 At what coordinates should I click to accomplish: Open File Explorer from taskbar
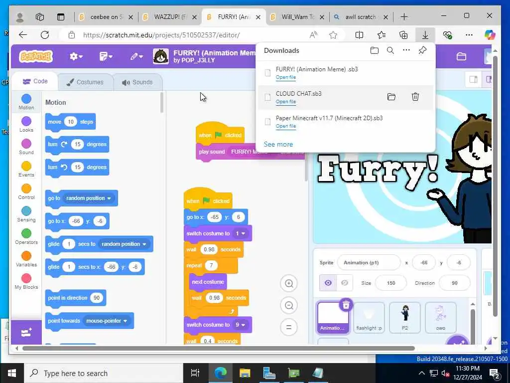point(245,373)
